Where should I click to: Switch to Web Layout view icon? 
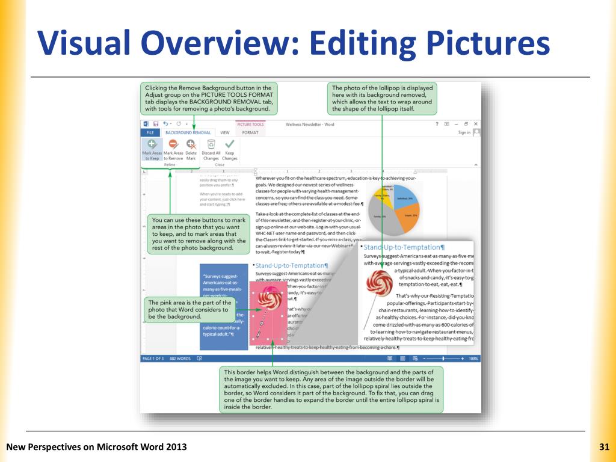(415, 359)
